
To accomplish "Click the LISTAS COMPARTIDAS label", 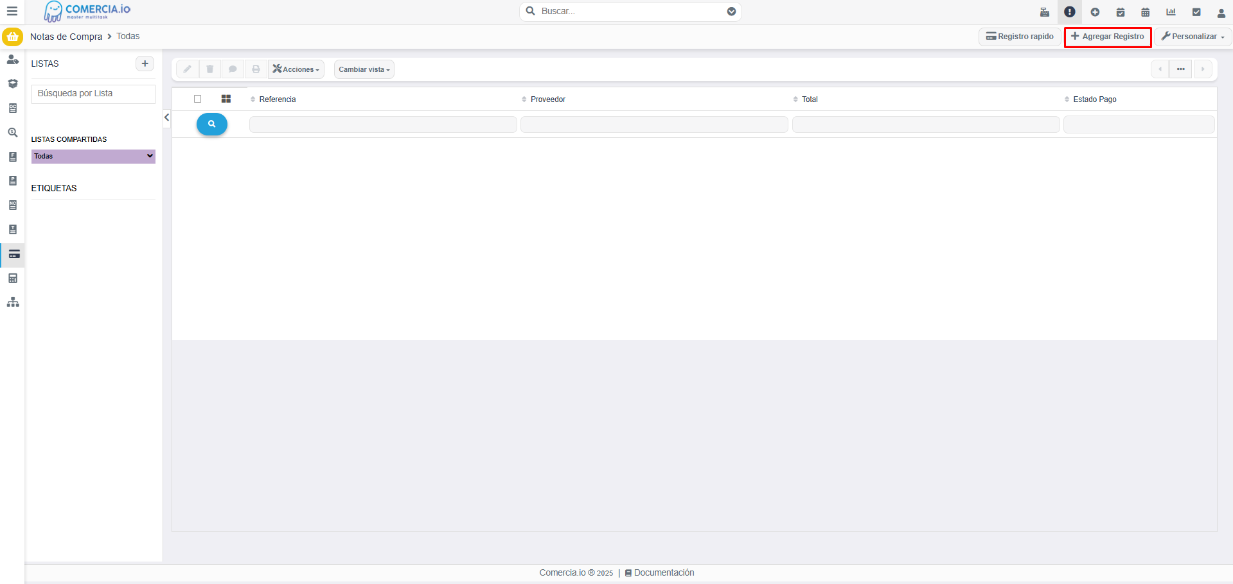I will pyautogui.click(x=69, y=139).
